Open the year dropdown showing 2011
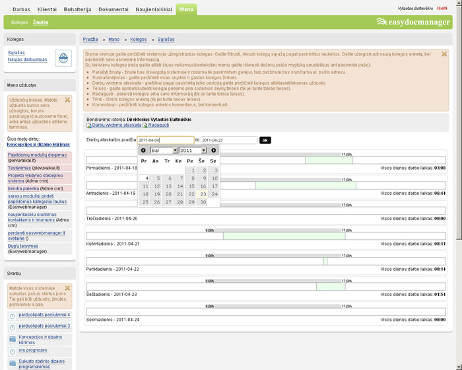 (x=193, y=151)
